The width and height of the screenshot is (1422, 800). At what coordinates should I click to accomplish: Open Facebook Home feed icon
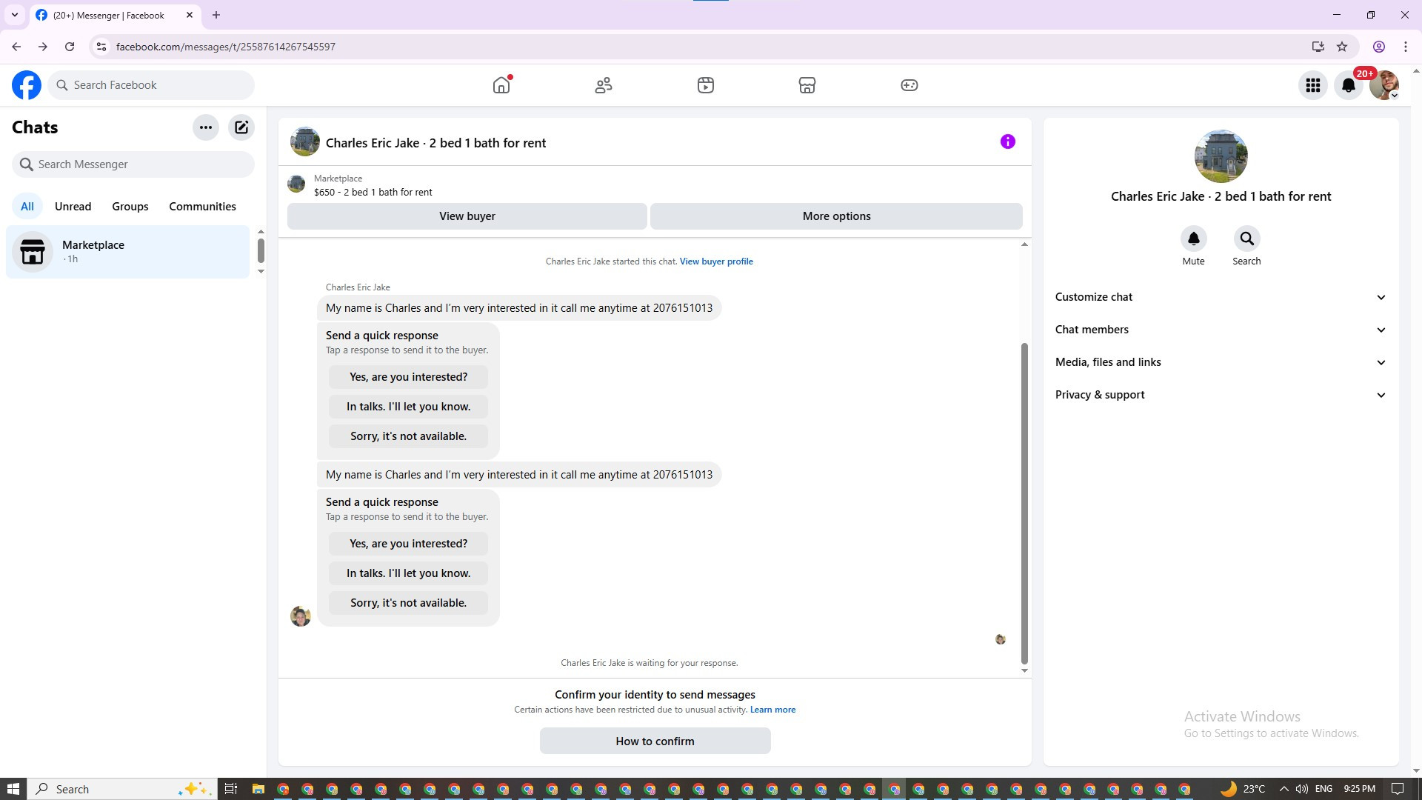coord(501,85)
